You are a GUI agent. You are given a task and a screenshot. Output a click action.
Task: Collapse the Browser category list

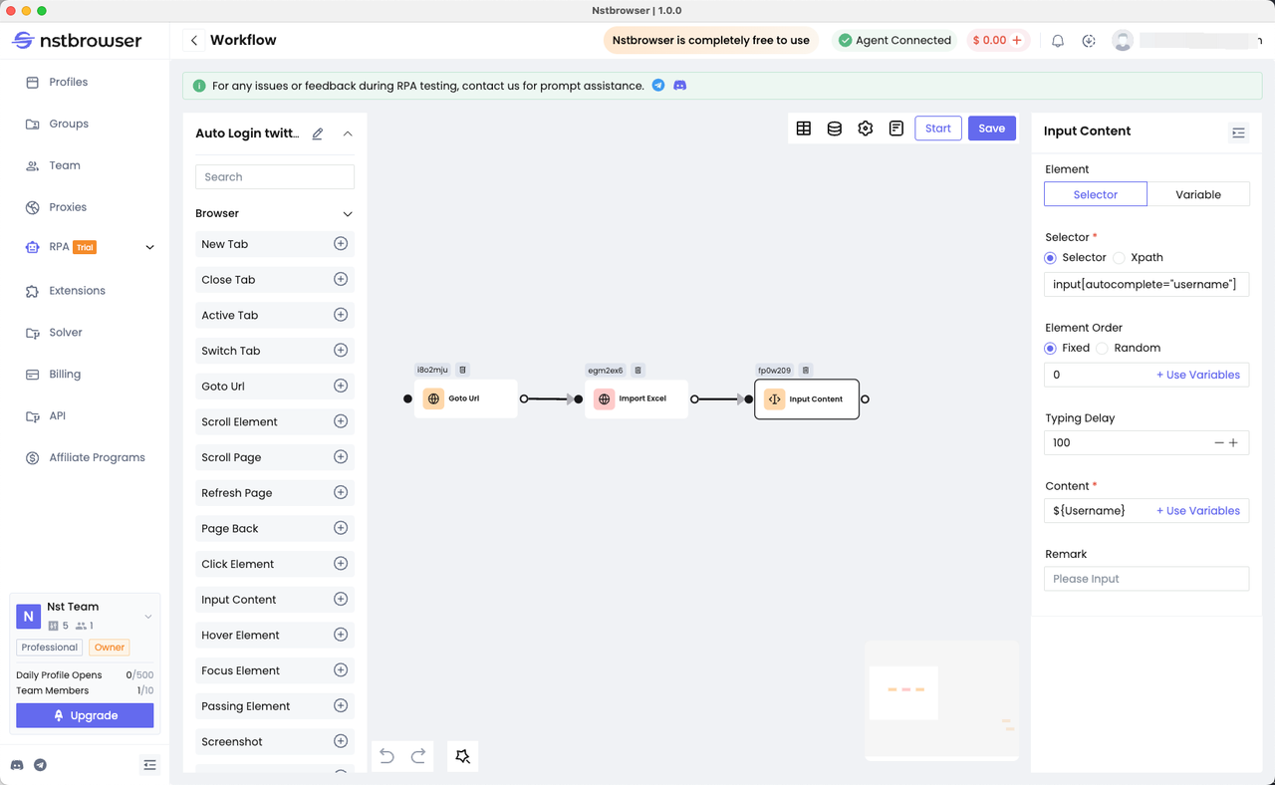coord(348,214)
